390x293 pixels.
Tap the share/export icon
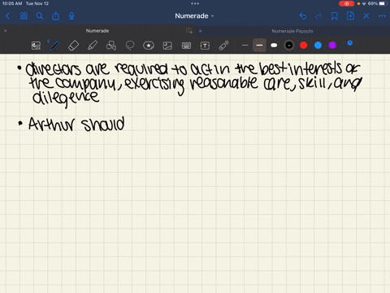pyautogui.click(x=55, y=16)
